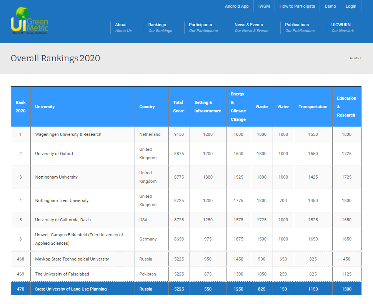Click the Netherland country cell
Viewport: 373px width, 304px height.
(152, 134)
